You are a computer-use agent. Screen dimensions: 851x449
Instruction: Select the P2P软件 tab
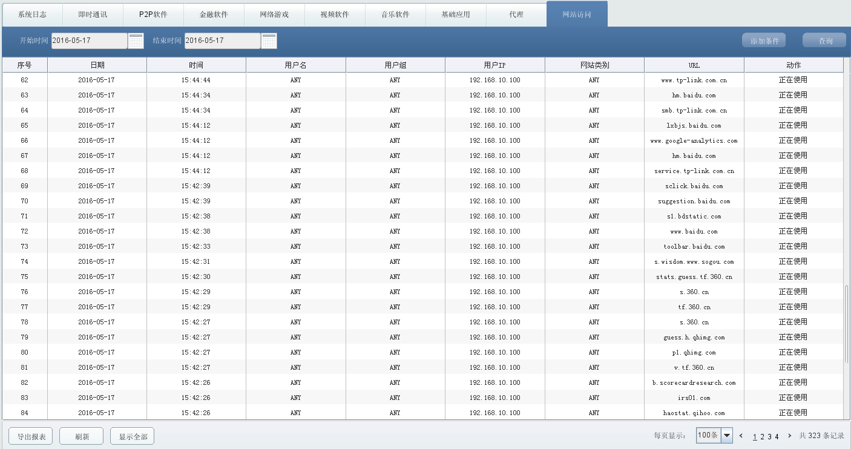[153, 15]
